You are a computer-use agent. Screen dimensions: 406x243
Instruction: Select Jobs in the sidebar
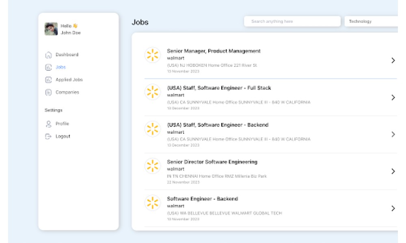(60, 67)
